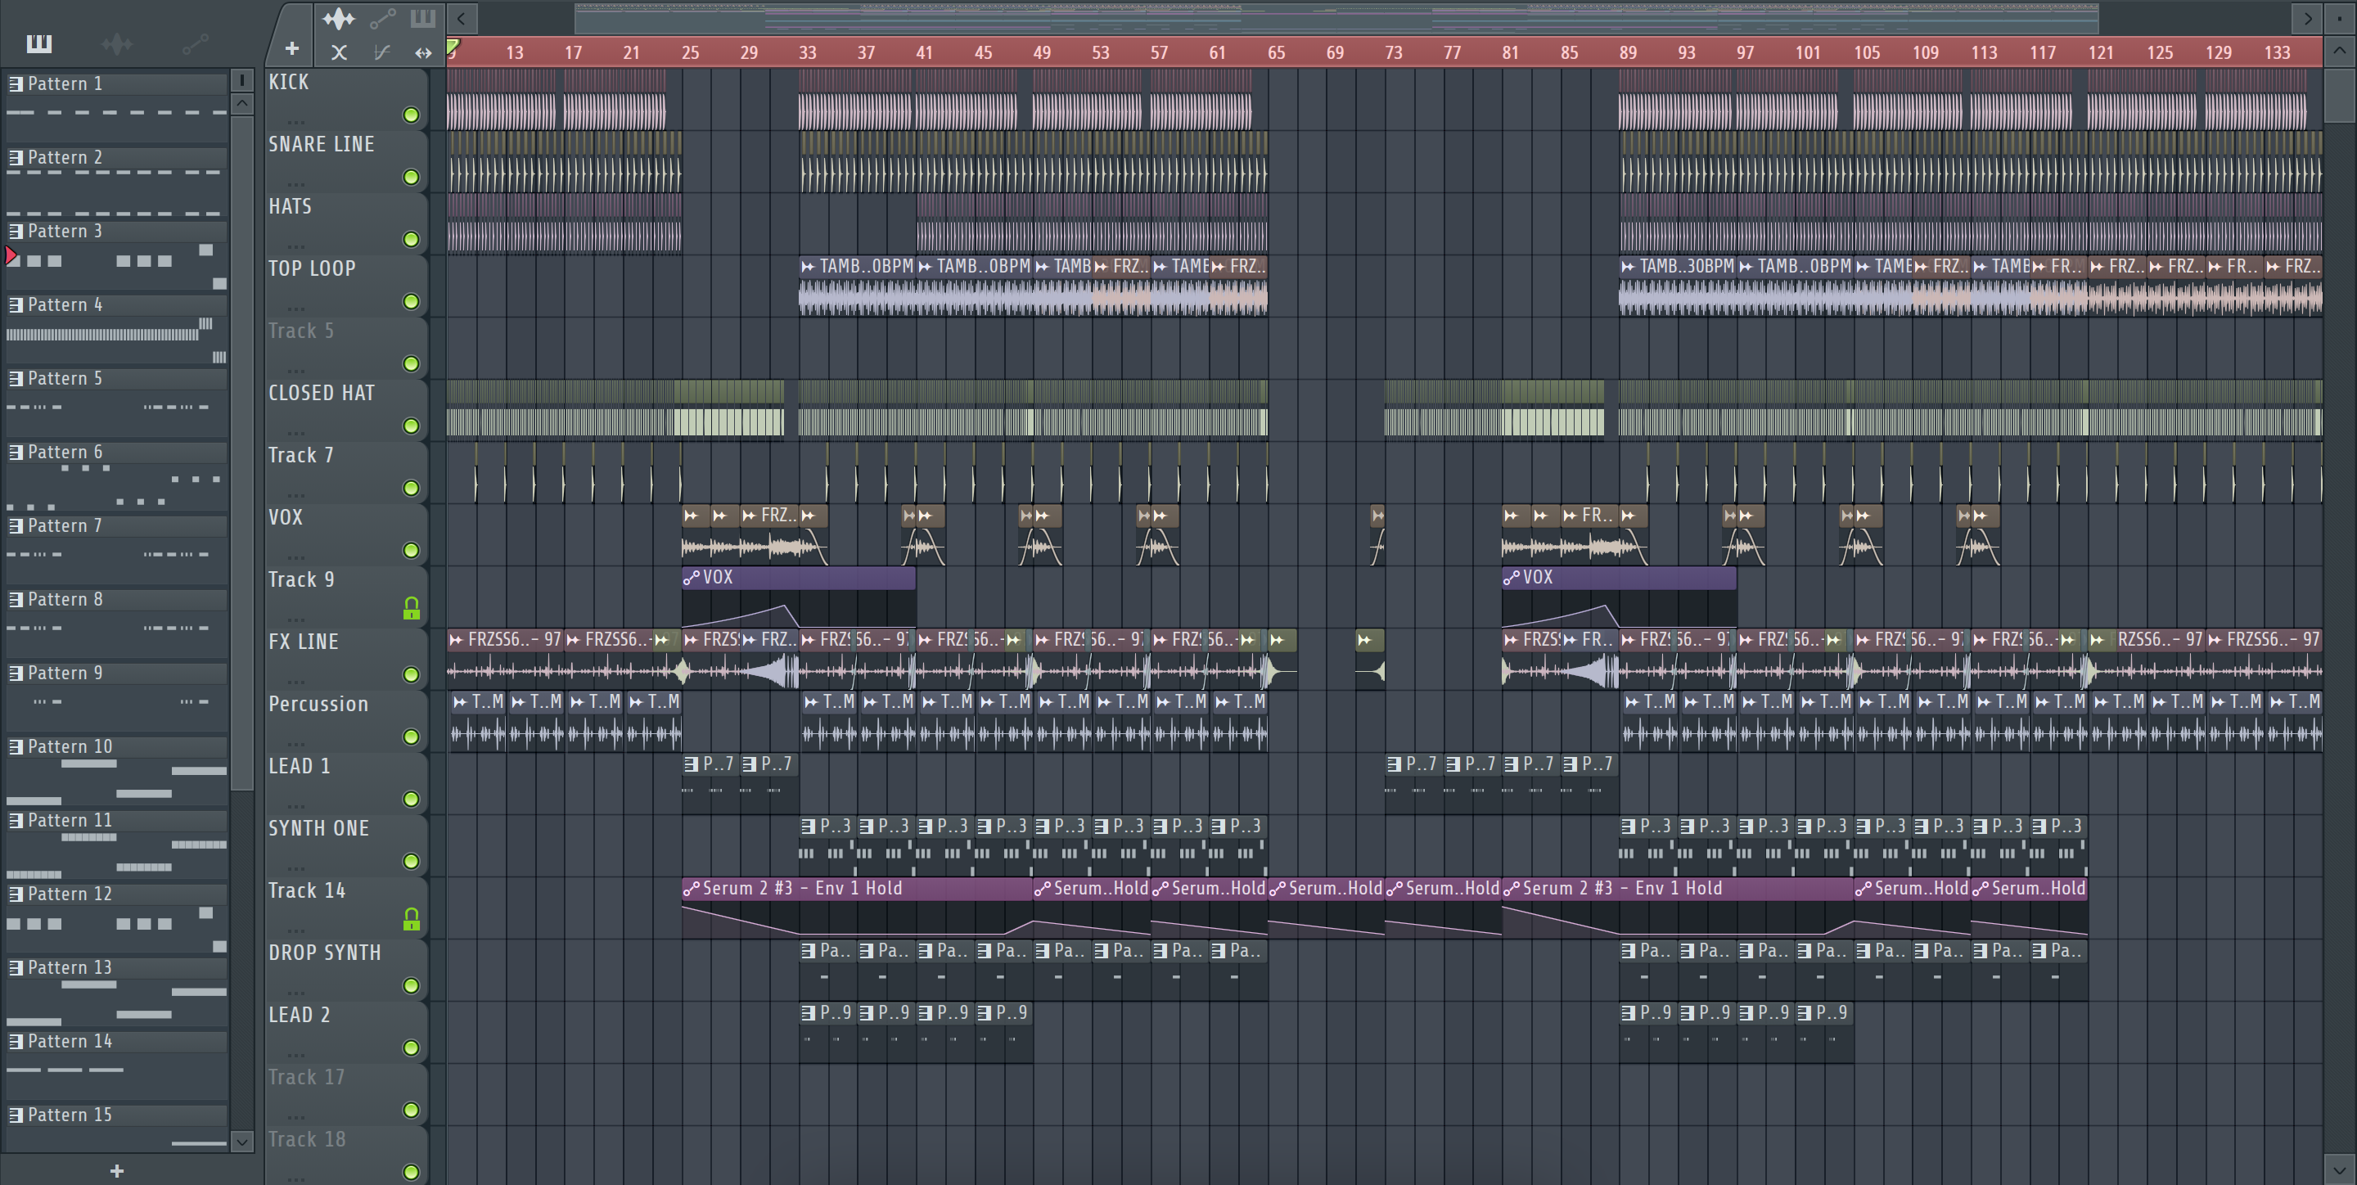Mute the CLOSED HAT track
Screen dimensions: 2357x1185
(x=411, y=426)
